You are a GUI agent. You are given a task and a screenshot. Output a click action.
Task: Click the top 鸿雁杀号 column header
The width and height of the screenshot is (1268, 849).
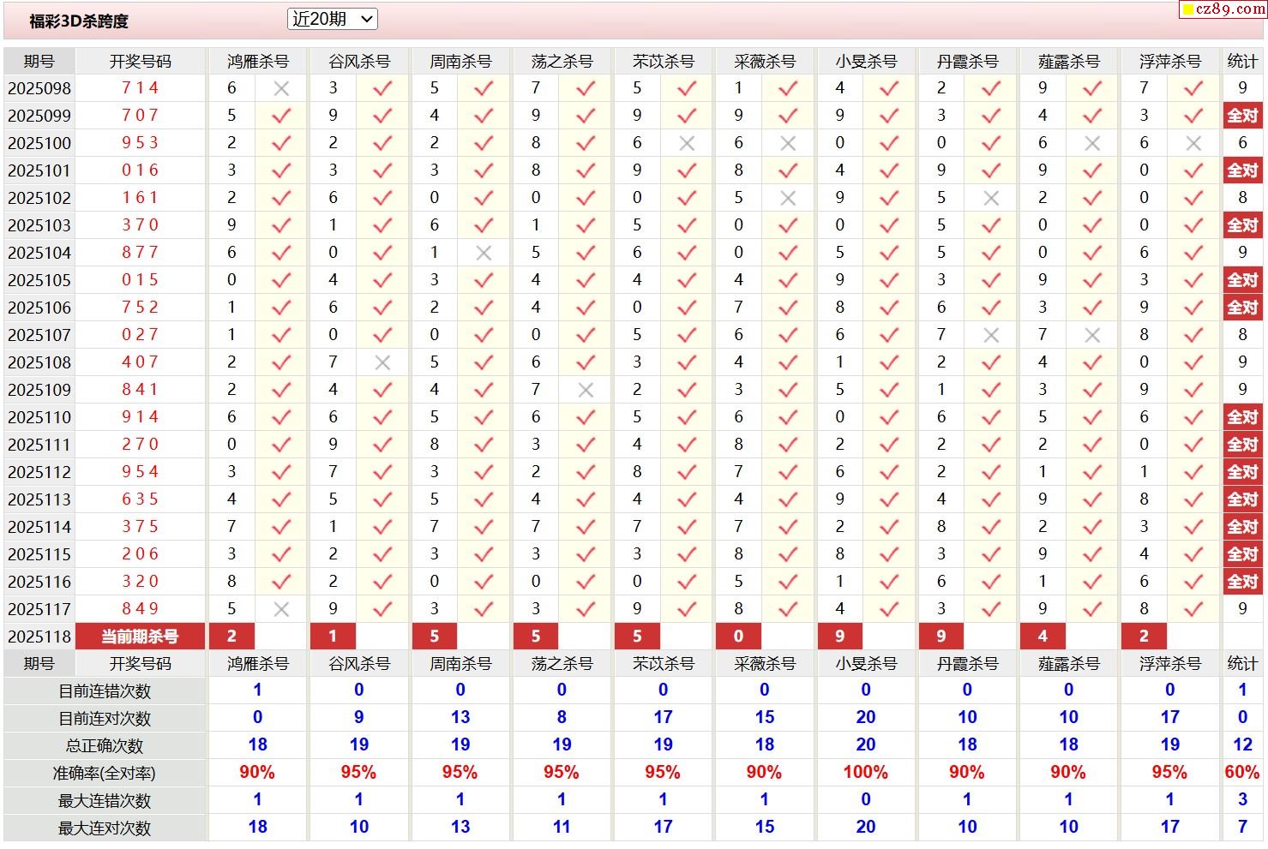click(258, 62)
